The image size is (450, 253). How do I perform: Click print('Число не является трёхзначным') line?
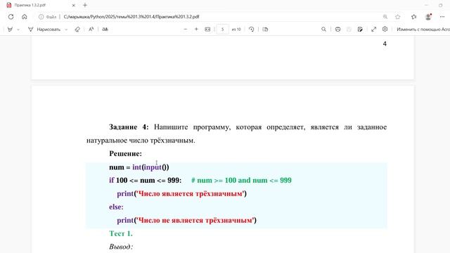186,220
